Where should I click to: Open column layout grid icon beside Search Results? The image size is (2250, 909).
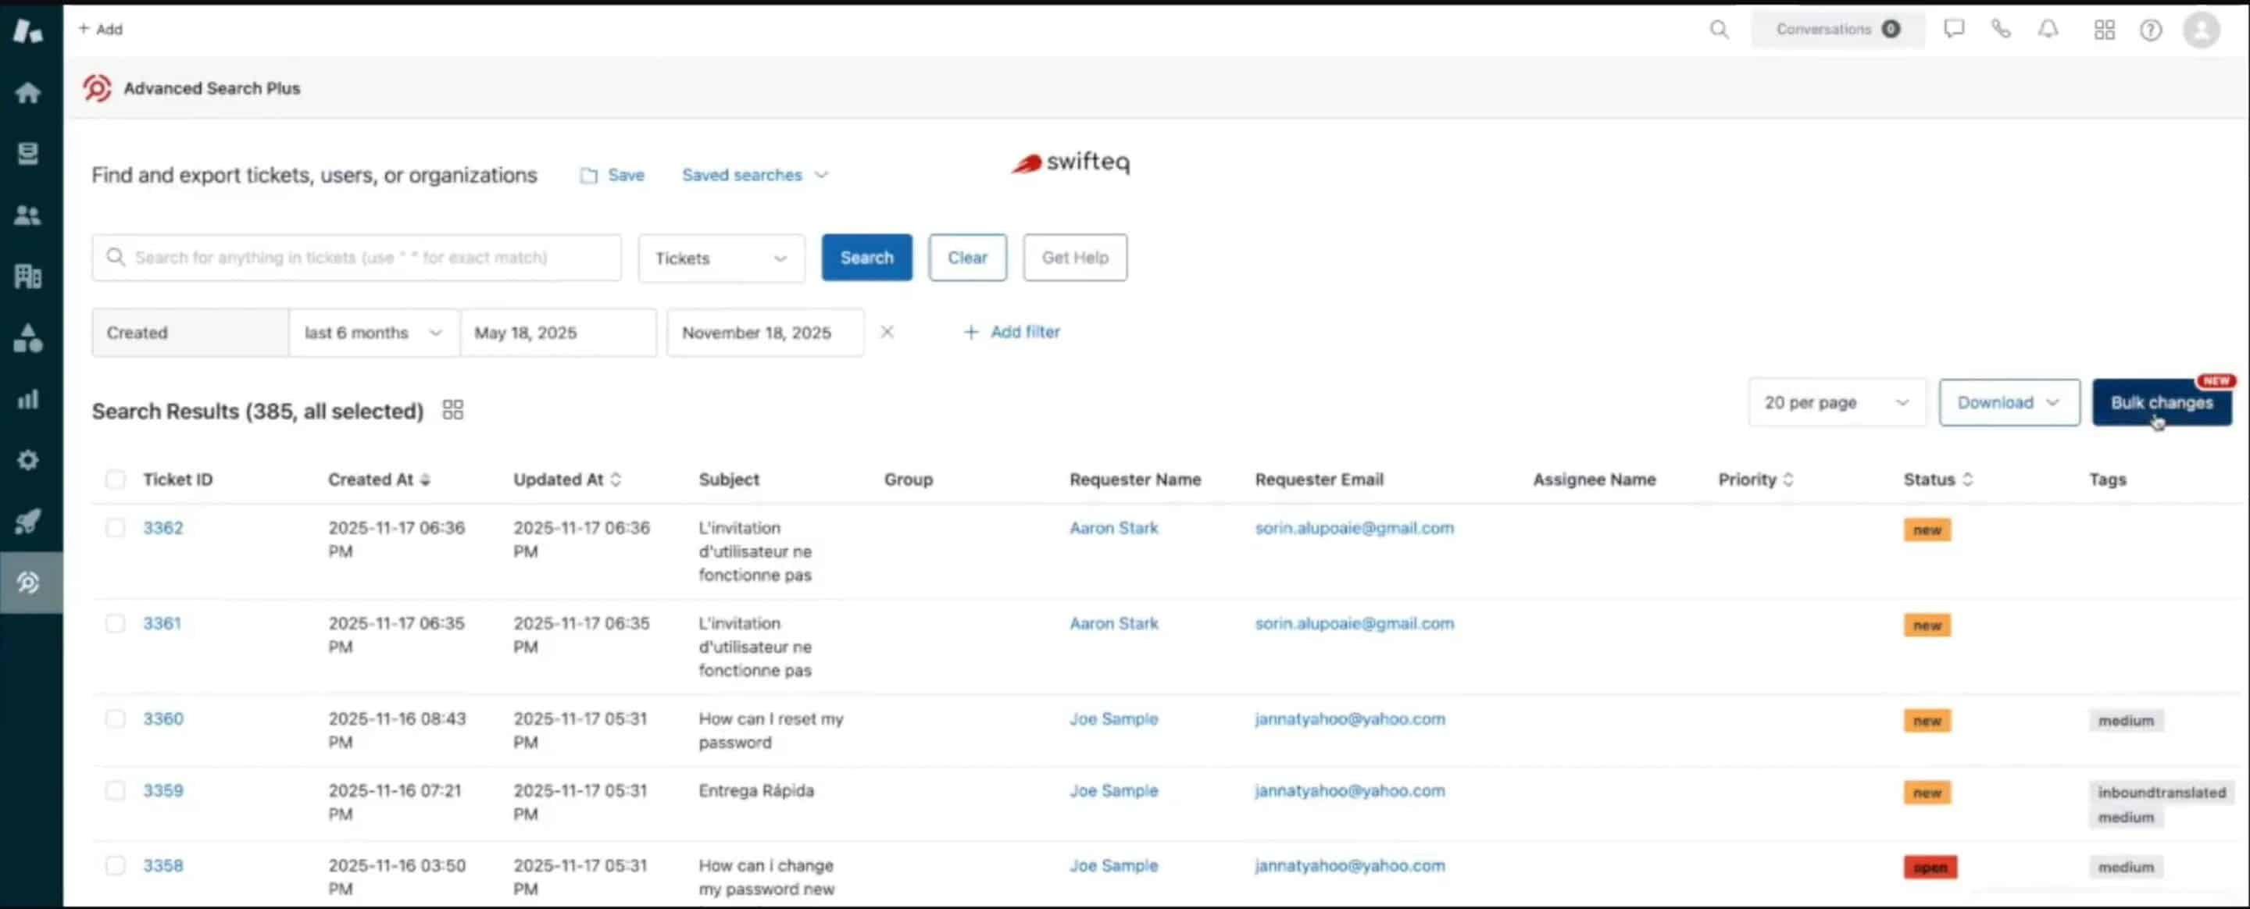pyautogui.click(x=452, y=411)
